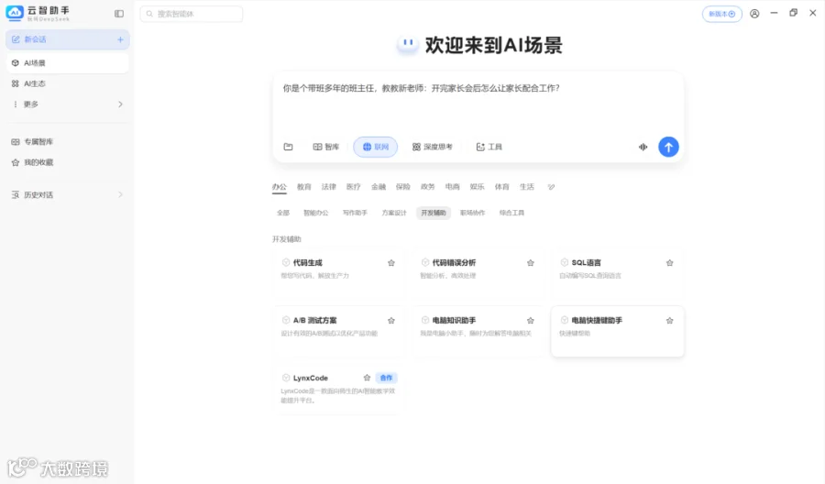Open the account profile icon
This screenshot has height=484, width=825.
[754, 14]
